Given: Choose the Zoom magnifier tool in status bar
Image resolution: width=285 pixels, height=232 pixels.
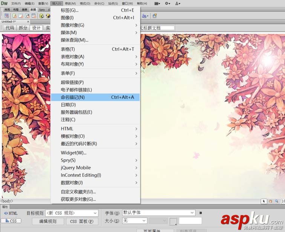Looking at the screenshot, I should tap(276, 201).
